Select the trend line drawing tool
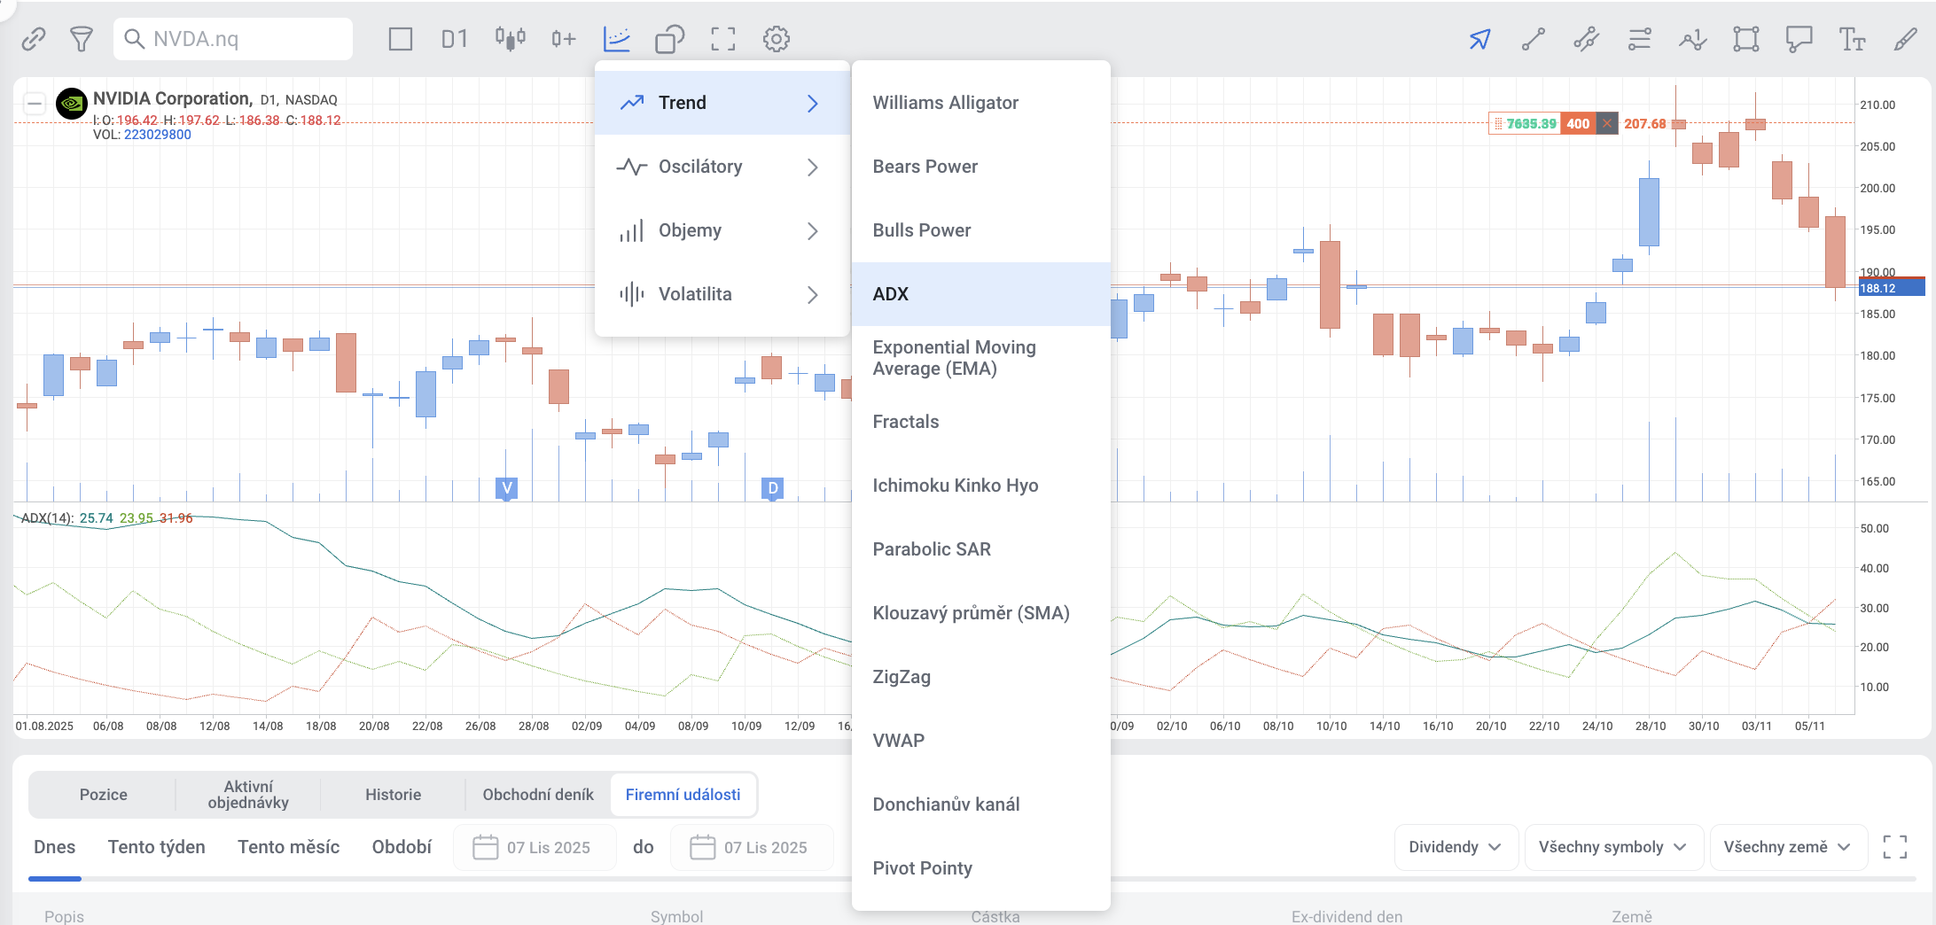The height and width of the screenshot is (925, 1936). click(x=1534, y=39)
